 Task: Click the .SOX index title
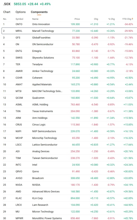[7, 4]
